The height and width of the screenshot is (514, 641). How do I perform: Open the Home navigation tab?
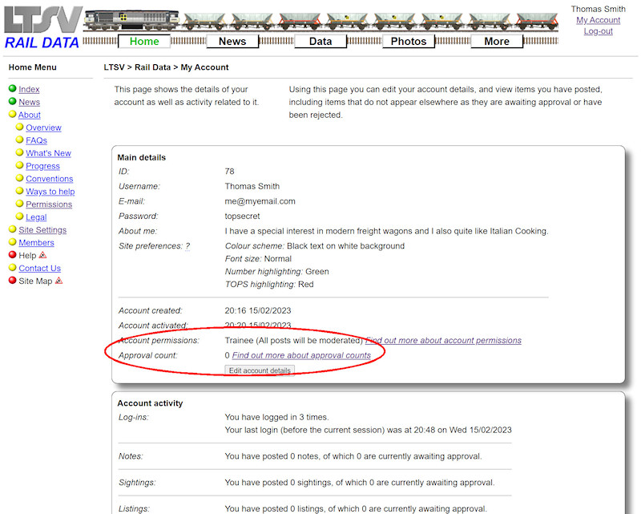(144, 42)
